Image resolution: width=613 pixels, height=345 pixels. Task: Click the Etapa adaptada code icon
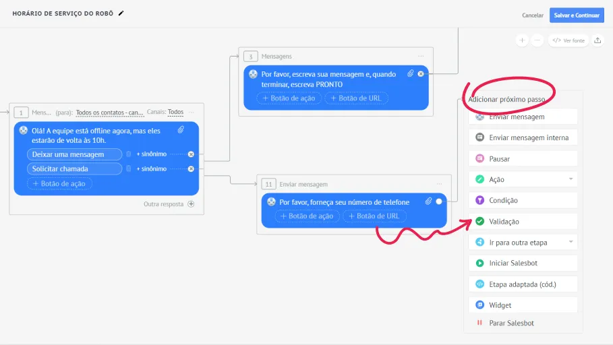[479, 284]
